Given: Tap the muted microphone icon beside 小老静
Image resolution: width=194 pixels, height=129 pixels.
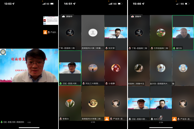Looking at the screenshot, I should click(x=106, y=84).
